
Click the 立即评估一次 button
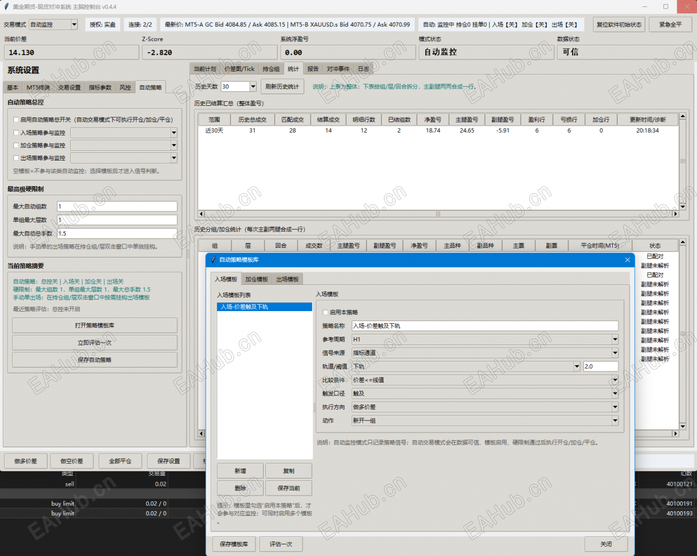[95, 343]
